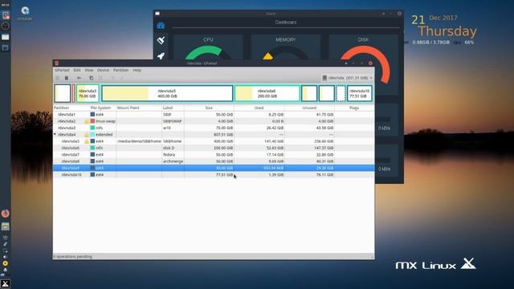The height and width of the screenshot is (289, 514).
Task: Click the ntfs color swatch on /dev/sda3 row
Action: point(92,128)
